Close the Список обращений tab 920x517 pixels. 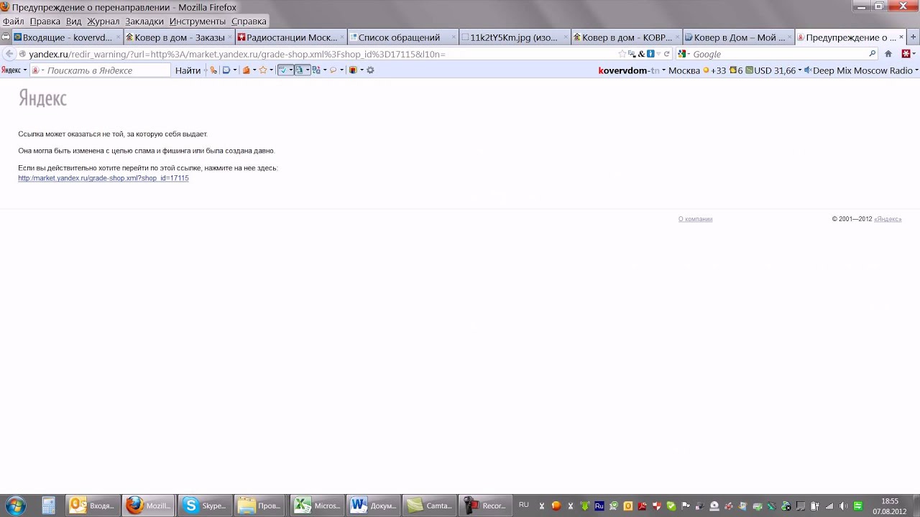point(454,37)
